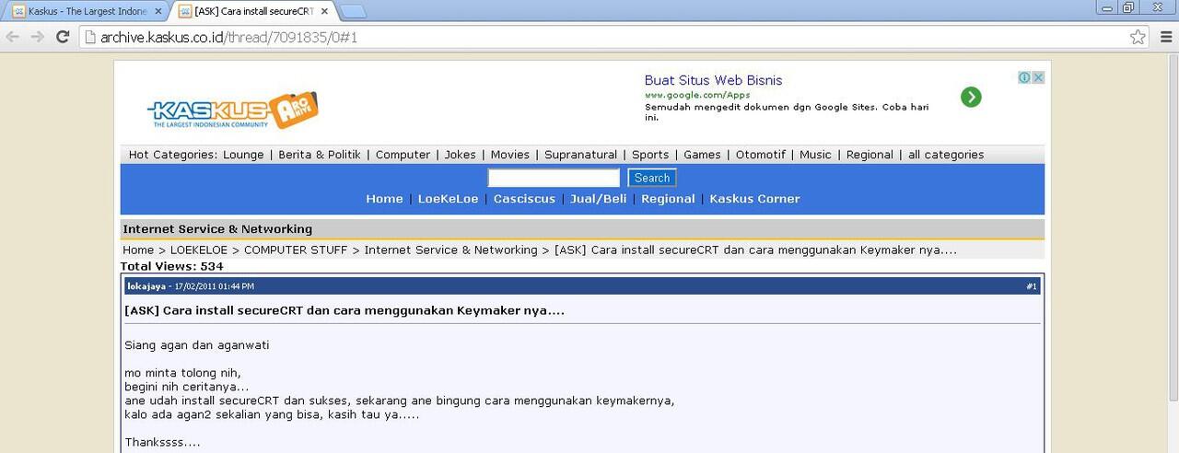The height and width of the screenshot is (453, 1179).
Task: Open the Chrome menu icon
Action: 1166,37
